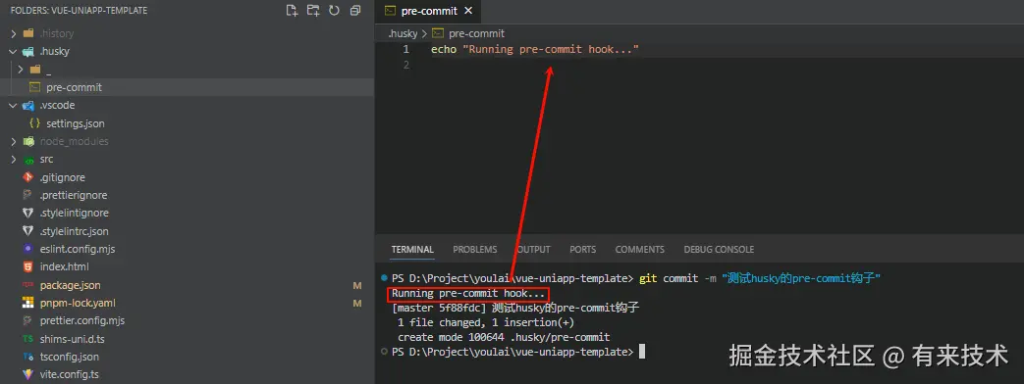Click the npm icon beside package.json
This screenshot has height=384, width=1024.
[x=27, y=286]
